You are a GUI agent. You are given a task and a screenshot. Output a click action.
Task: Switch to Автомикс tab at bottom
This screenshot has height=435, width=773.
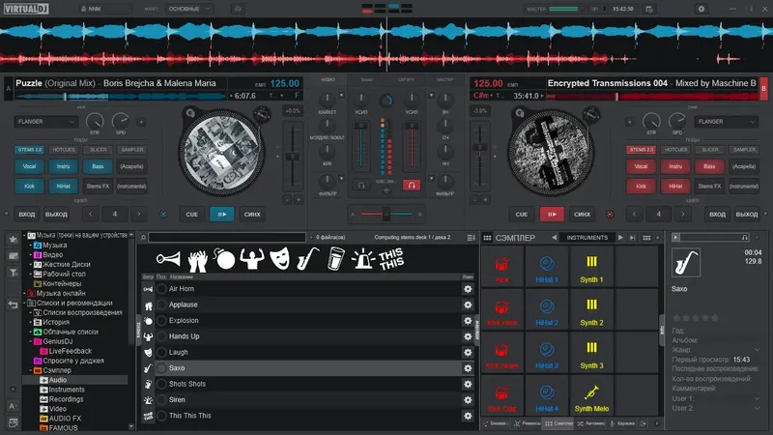tap(591, 423)
